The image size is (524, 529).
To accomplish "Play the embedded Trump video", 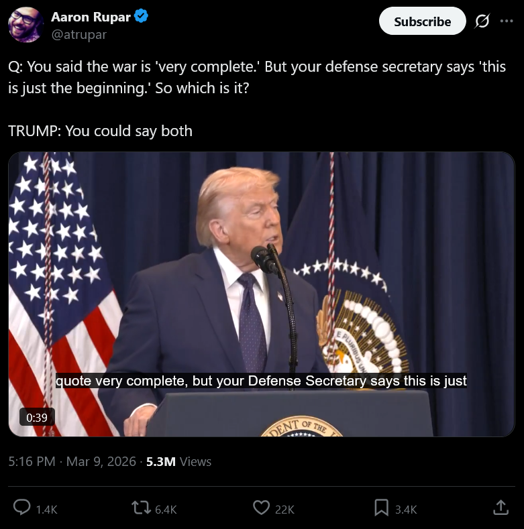I will 261,294.
